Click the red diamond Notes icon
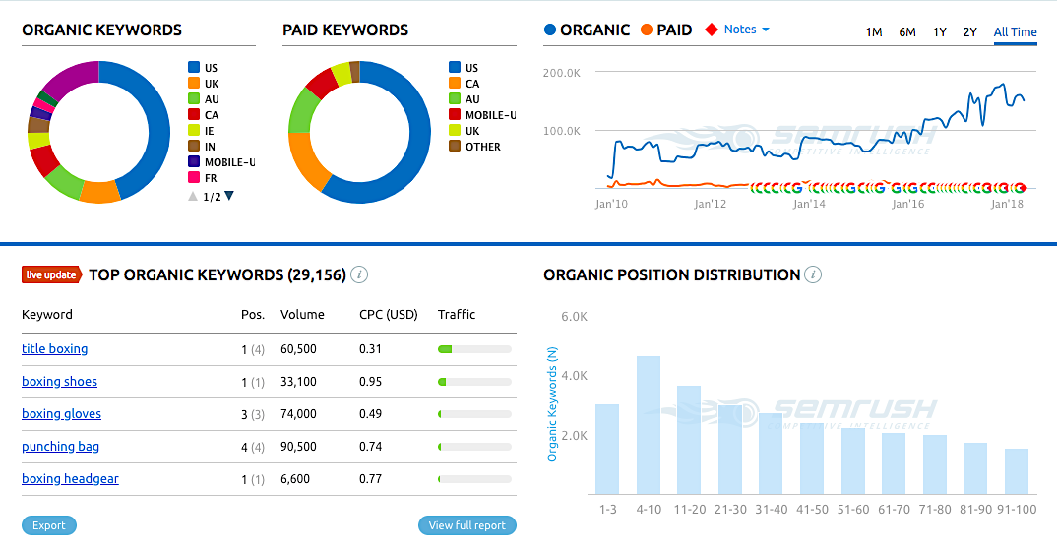This screenshot has width=1057, height=549. click(x=712, y=30)
